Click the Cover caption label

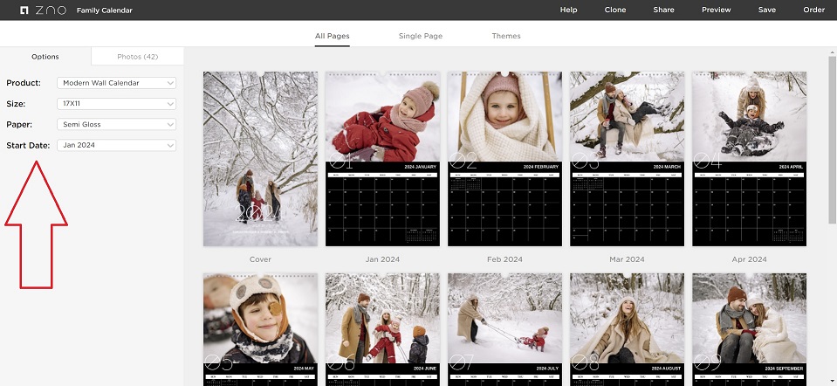pyautogui.click(x=260, y=259)
